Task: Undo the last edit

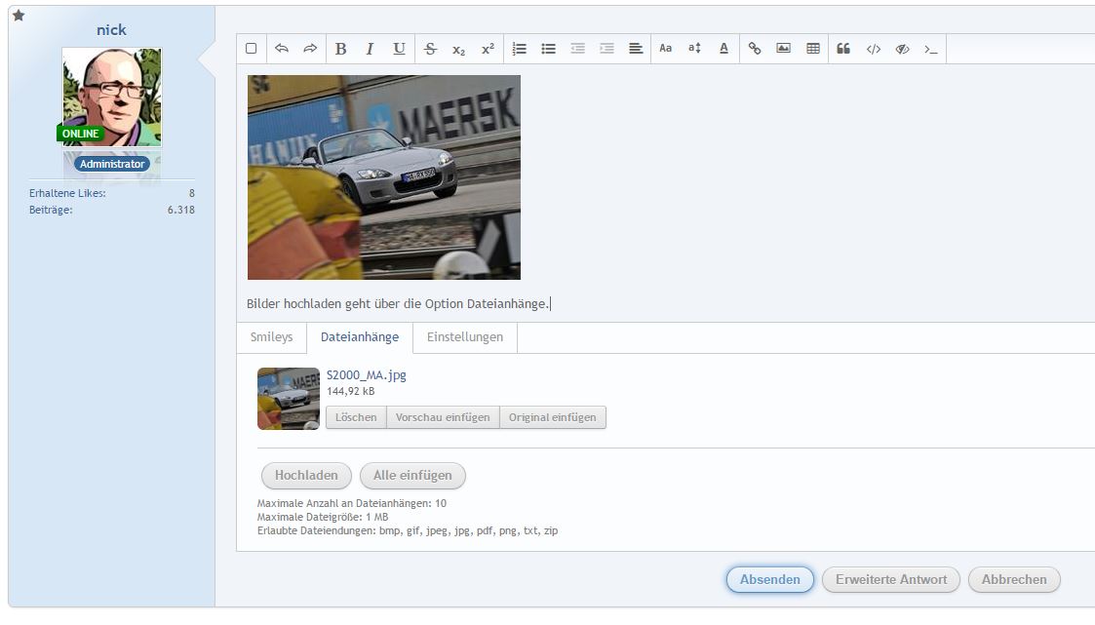Action: coord(282,49)
